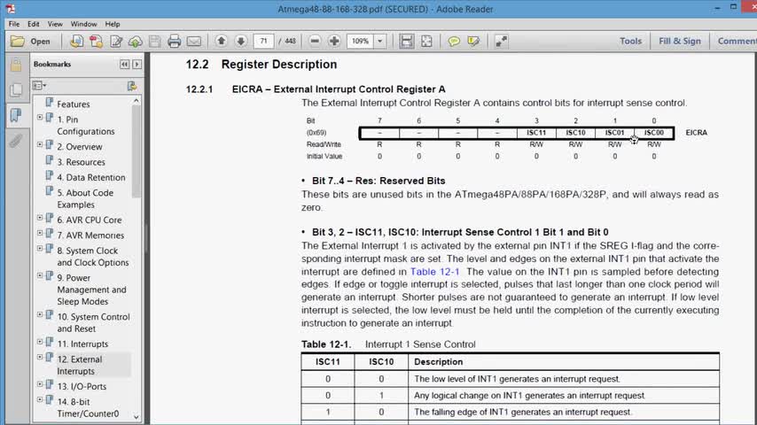Open the Window menu
Image resolution: width=757 pixels, height=425 pixels.
(x=83, y=24)
